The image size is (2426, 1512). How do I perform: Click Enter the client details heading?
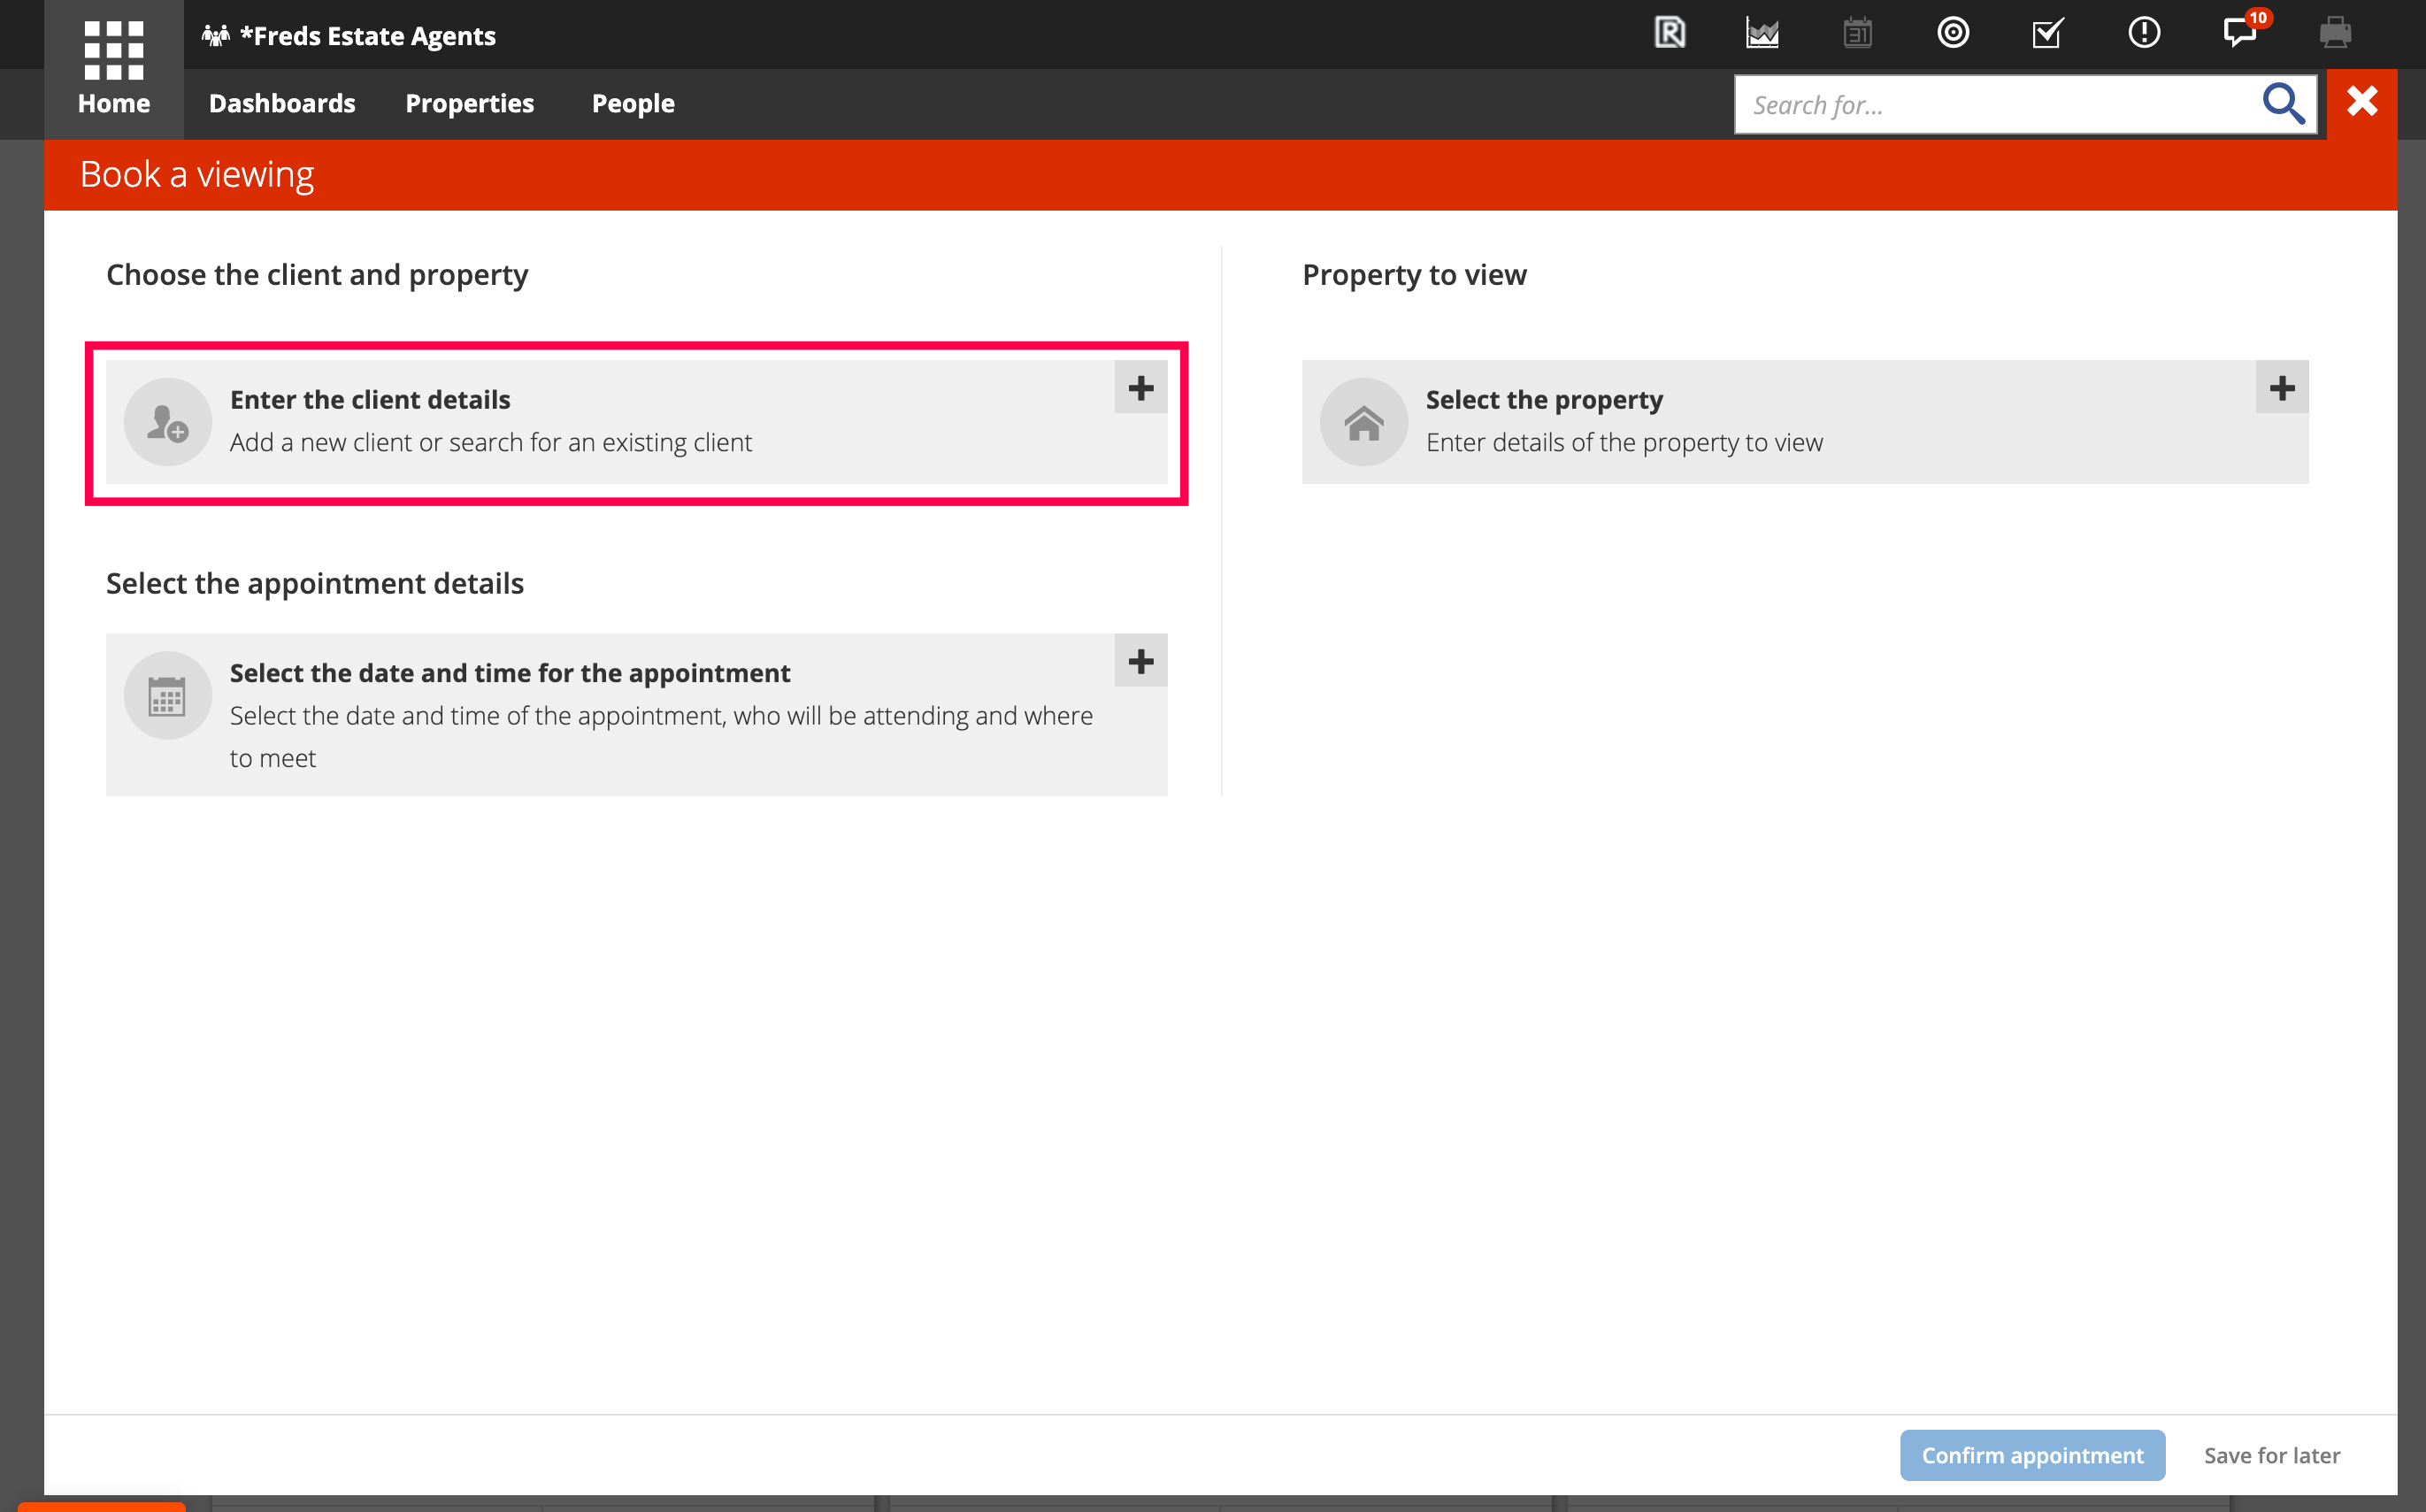(x=370, y=399)
